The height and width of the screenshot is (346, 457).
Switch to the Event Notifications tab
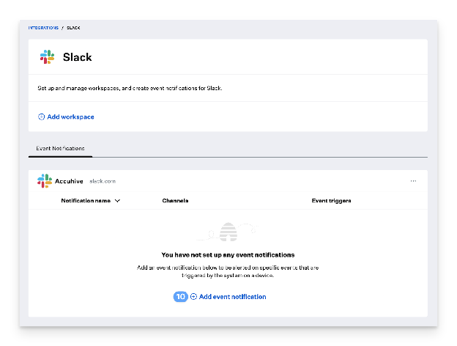click(x=60, y=149)
